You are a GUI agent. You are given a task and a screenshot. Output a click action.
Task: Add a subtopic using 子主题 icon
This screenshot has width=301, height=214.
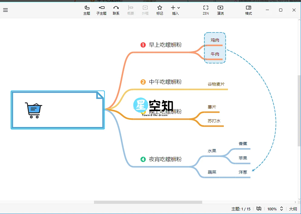[x=101, y=10]
